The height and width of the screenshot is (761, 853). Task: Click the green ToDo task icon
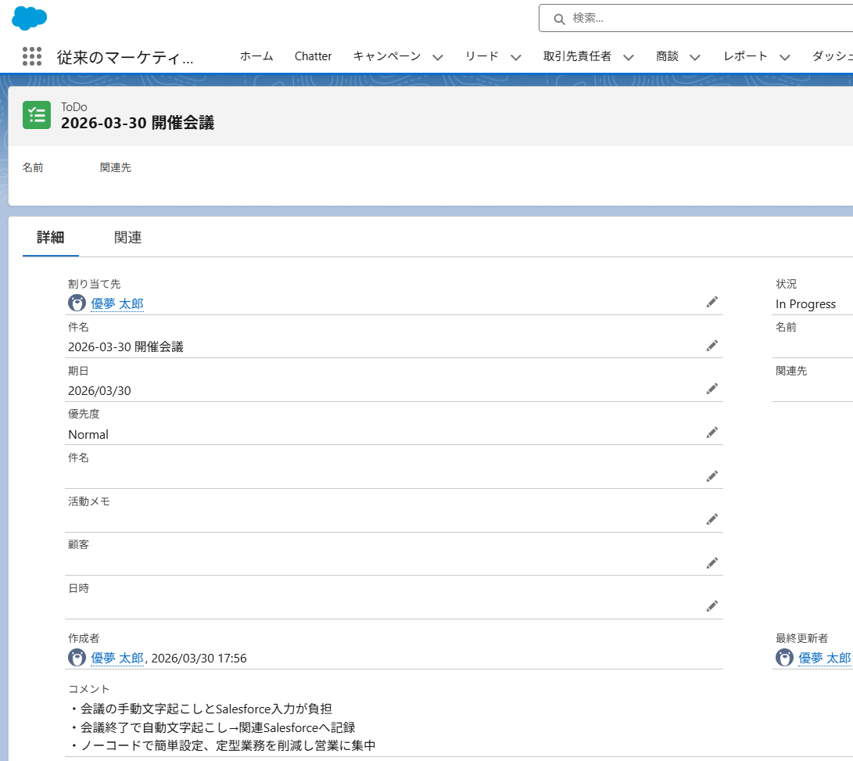[37, 115]
